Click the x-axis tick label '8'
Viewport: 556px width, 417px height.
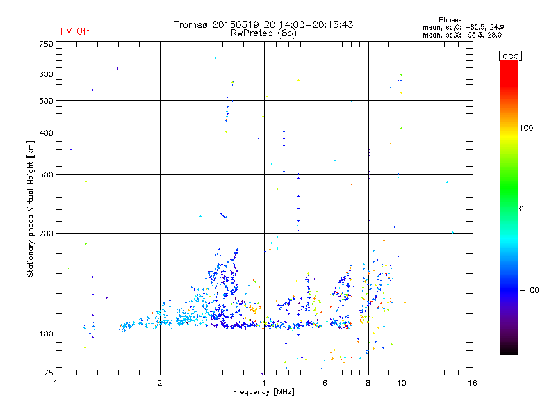tap(368, 383)
